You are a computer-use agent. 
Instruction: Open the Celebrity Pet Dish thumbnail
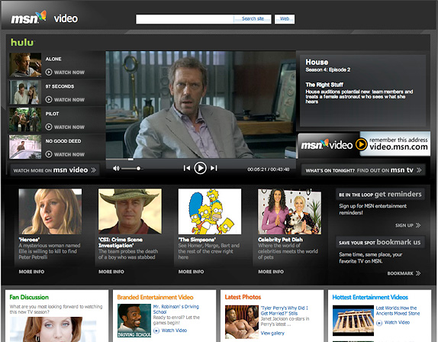(x=289, y=211)
